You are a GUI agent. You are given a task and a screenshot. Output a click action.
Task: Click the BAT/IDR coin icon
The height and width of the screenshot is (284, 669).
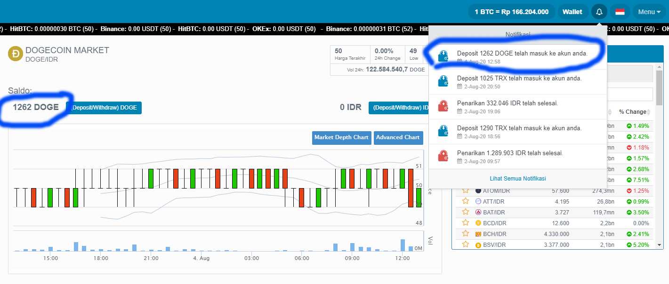coord(478,212)
